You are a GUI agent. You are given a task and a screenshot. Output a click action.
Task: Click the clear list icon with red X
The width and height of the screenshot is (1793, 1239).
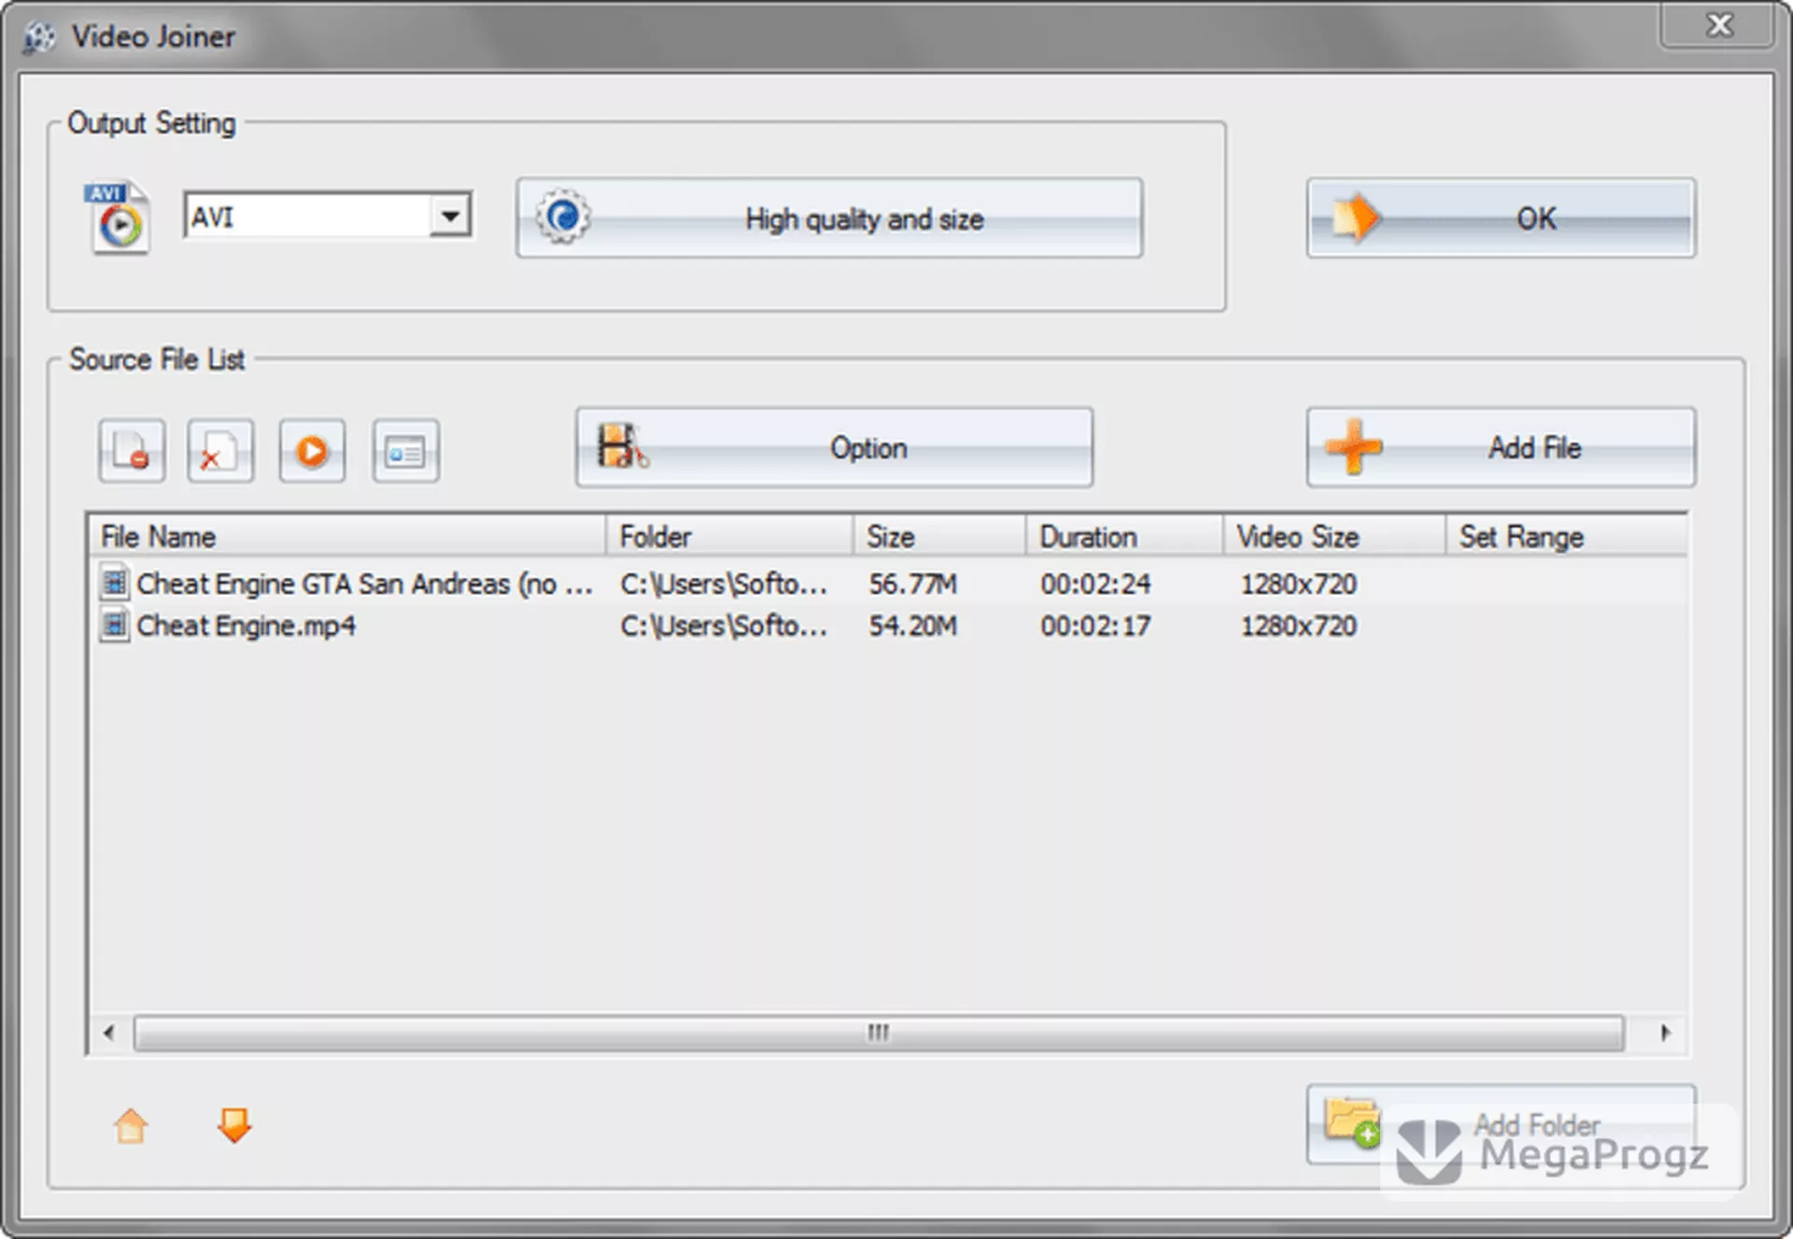219,451
